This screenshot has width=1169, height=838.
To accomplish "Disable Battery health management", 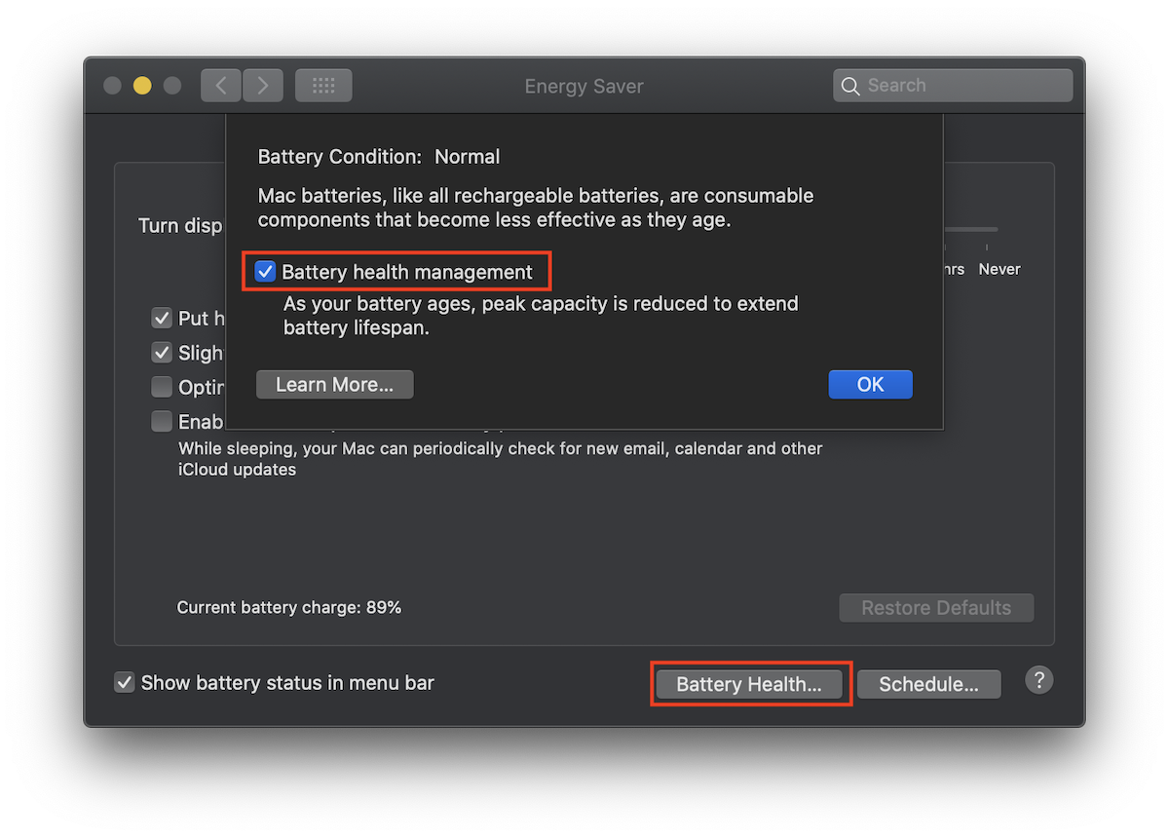I will pyautogui.click(x=265, y=272).
